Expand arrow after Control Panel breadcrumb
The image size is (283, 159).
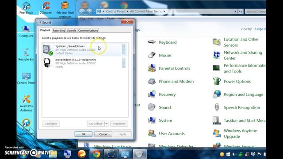point(127,11)
